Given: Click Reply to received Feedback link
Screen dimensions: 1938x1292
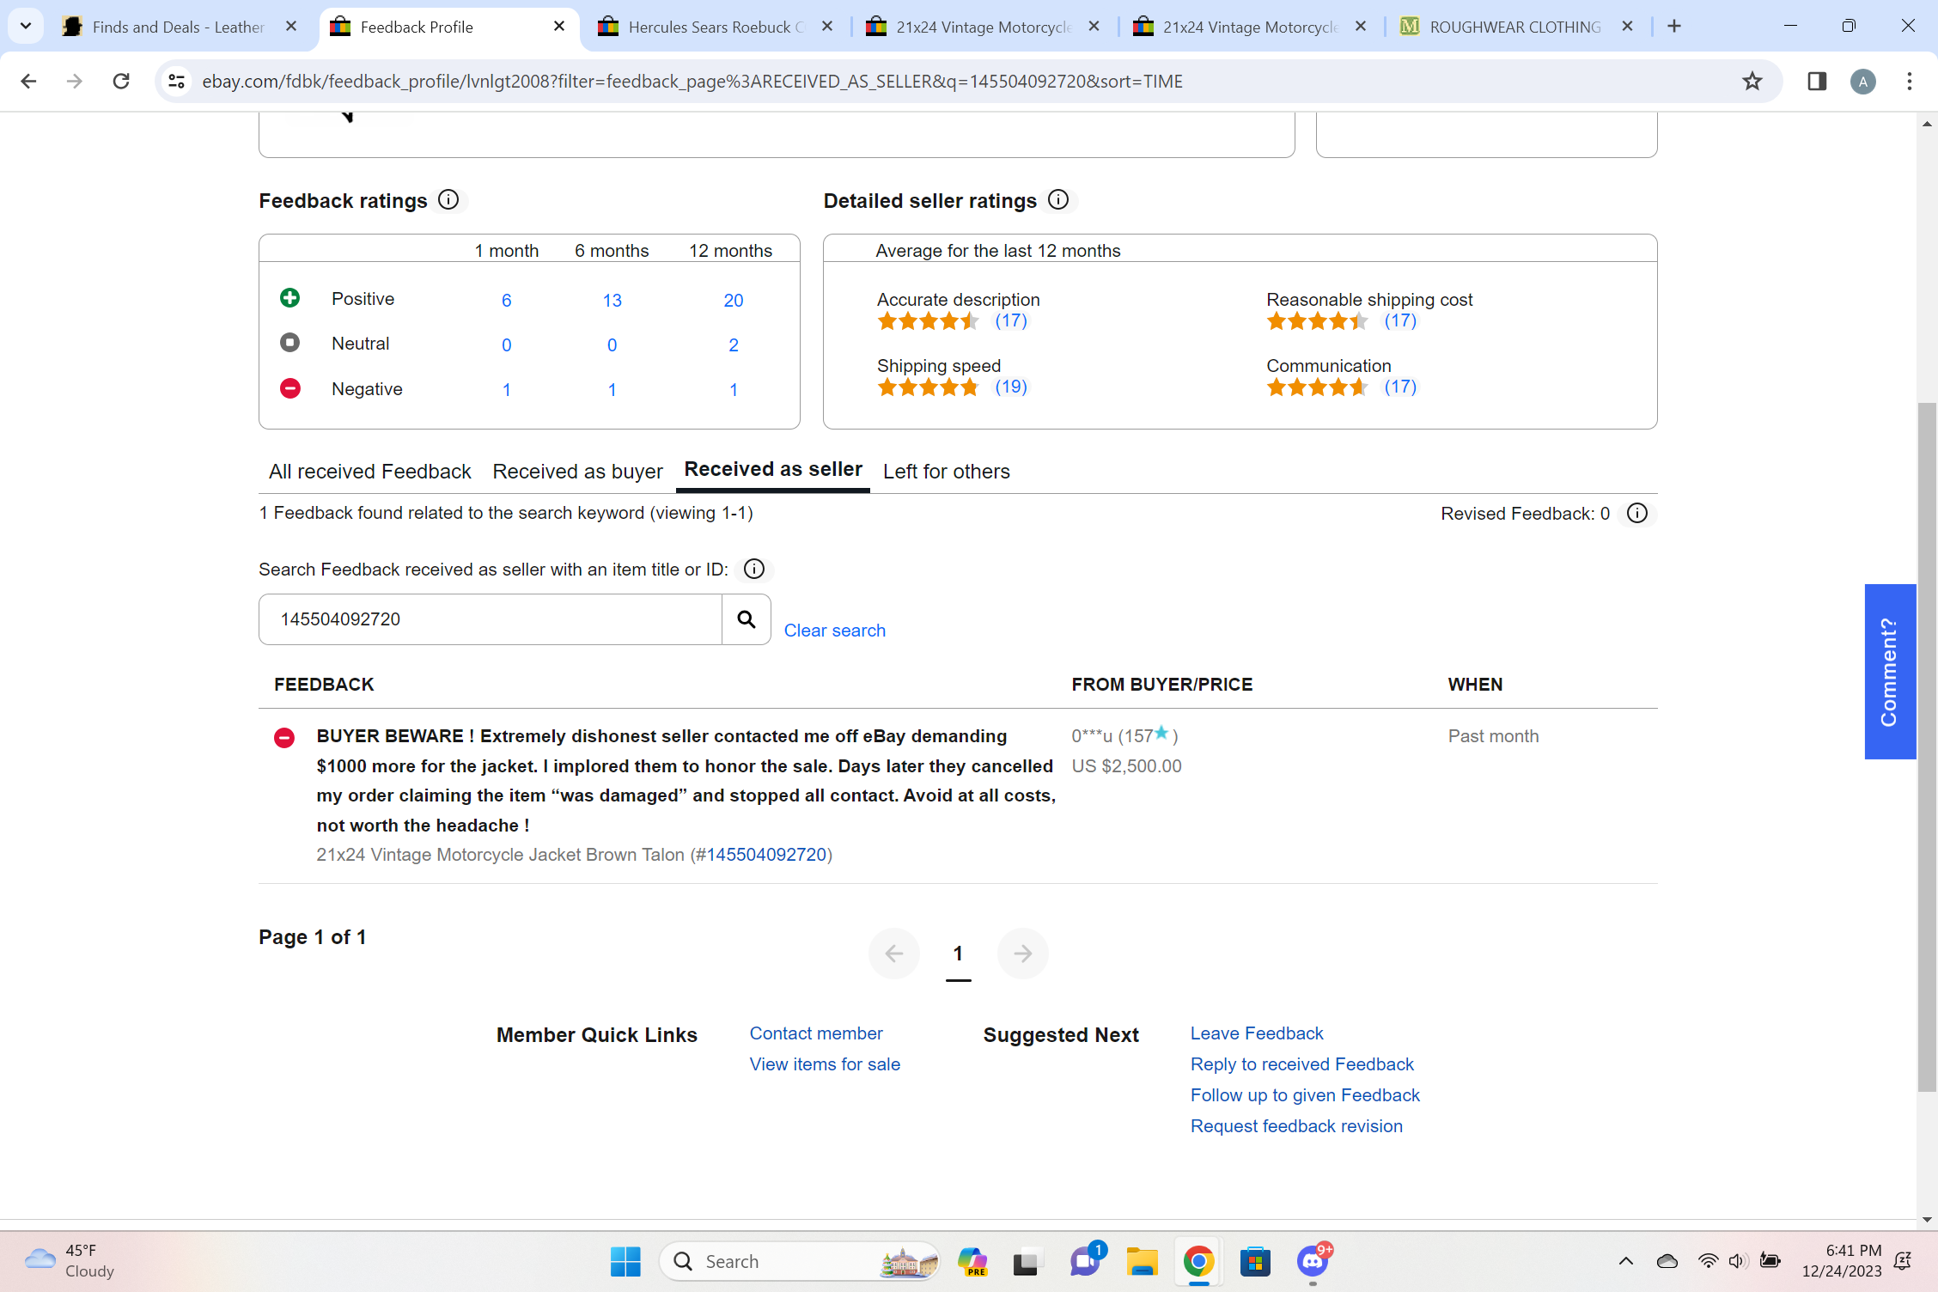Looking at the screenshot, I should tap(1301, 1064).
